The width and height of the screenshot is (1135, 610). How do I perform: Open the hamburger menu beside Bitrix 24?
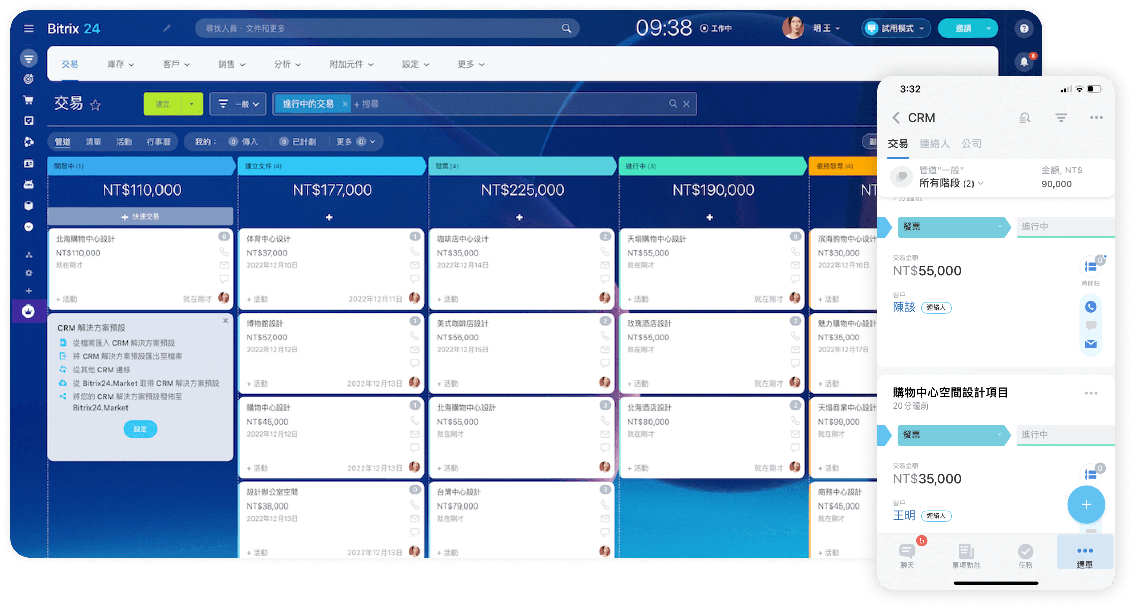[x=29, y=29]
